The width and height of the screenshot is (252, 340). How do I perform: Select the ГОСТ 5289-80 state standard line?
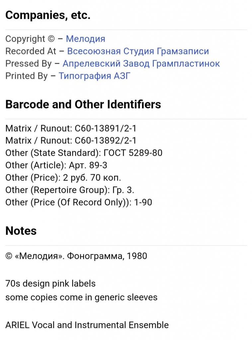click(x=84, y=153)
